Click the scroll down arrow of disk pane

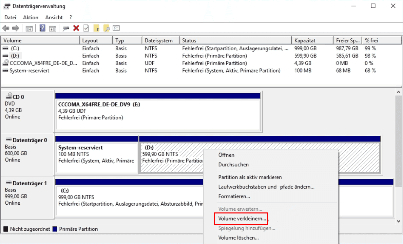tap(398, 221)
